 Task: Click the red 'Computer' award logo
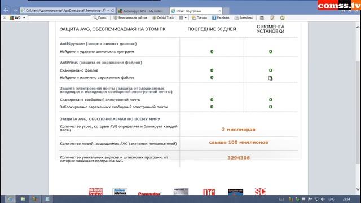click(149, 194)
